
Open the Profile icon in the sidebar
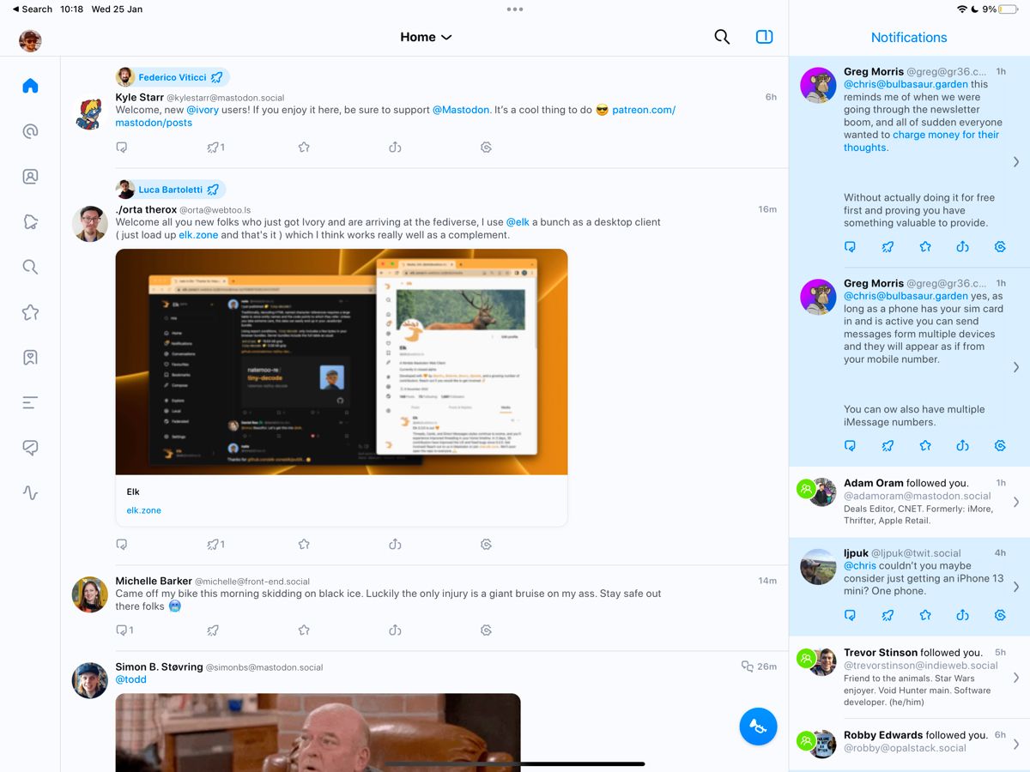(30, 177)
